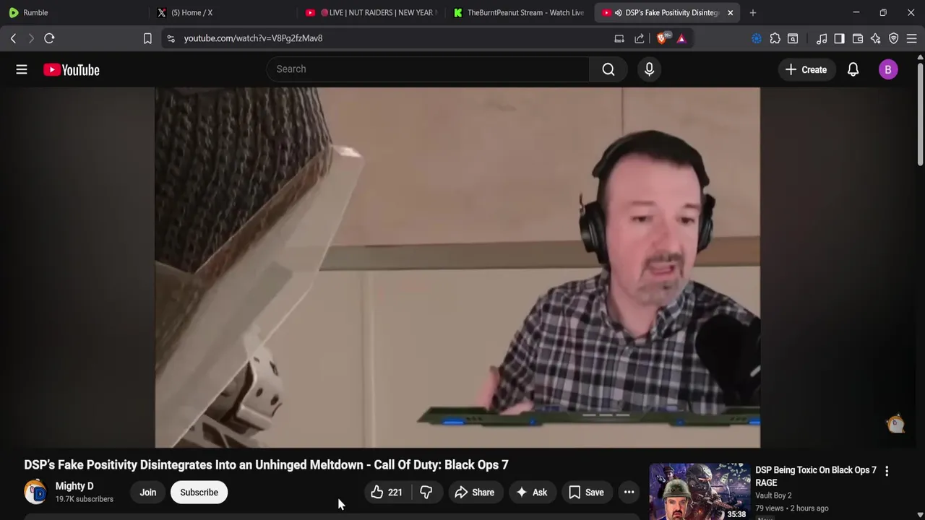Reload the page in the browser
The image size is (925, 520).
pos(49,38)
